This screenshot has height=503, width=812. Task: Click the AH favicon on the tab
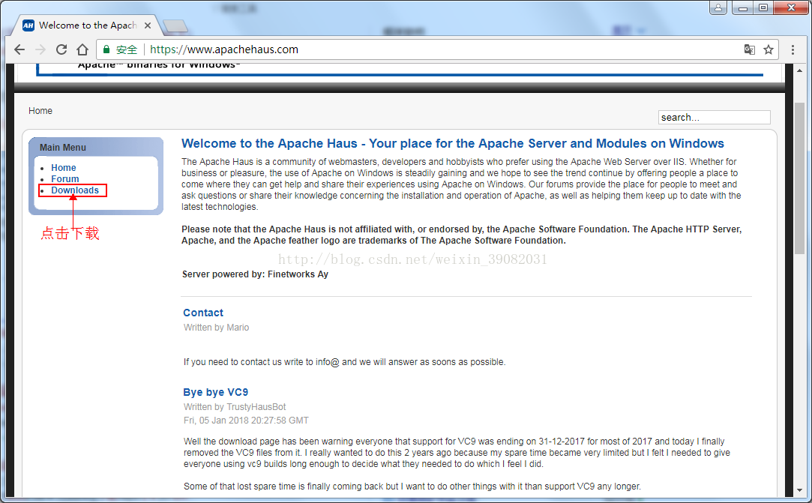(x=28, y=25)
